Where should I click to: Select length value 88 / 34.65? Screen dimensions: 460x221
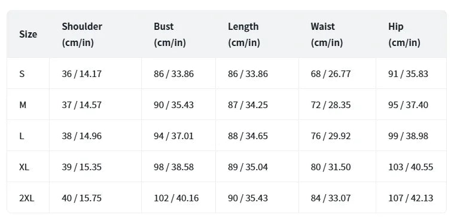248,136
